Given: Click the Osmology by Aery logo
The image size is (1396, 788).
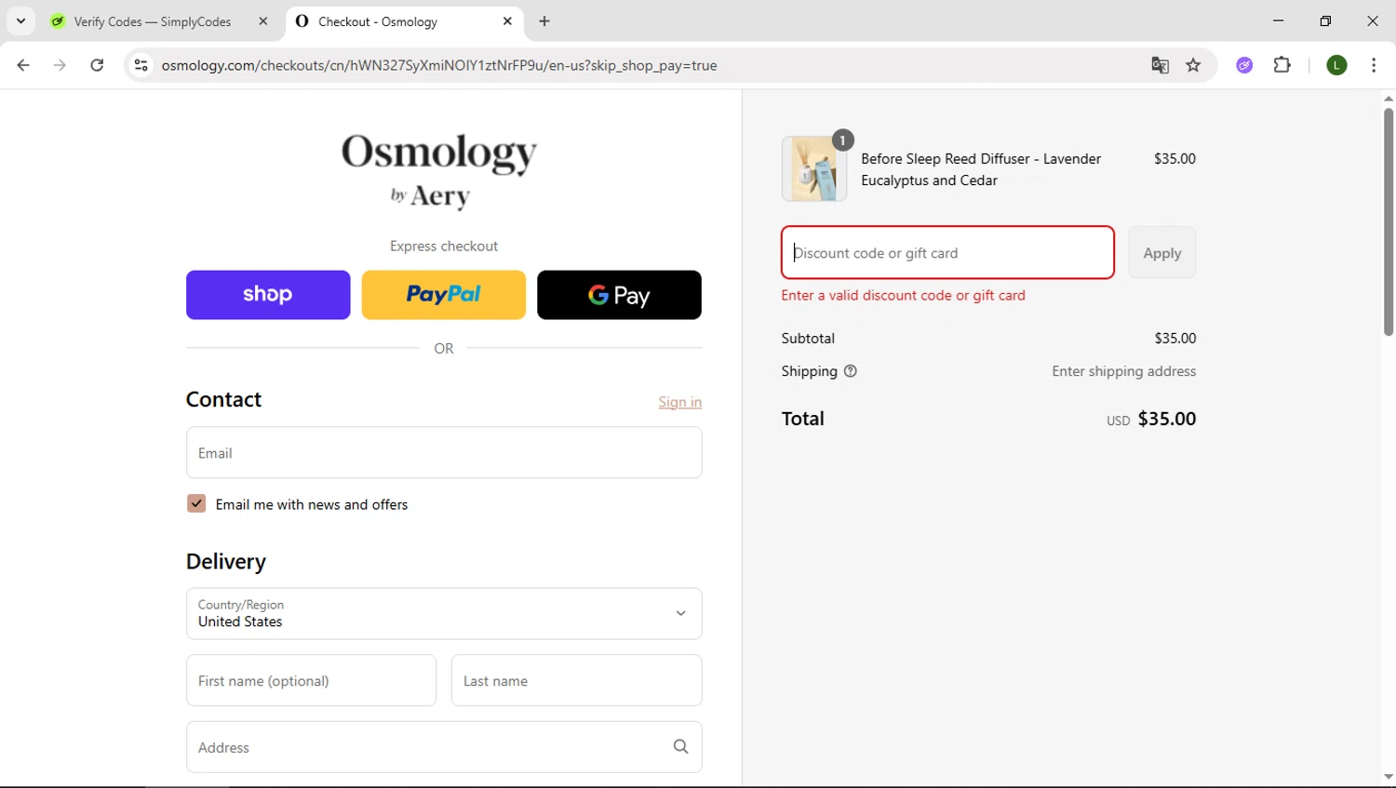Looking at the screenshot, I should pyautogui.click(x=439, y=170).
